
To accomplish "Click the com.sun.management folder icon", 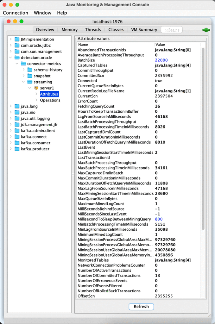I will point(17,52).
